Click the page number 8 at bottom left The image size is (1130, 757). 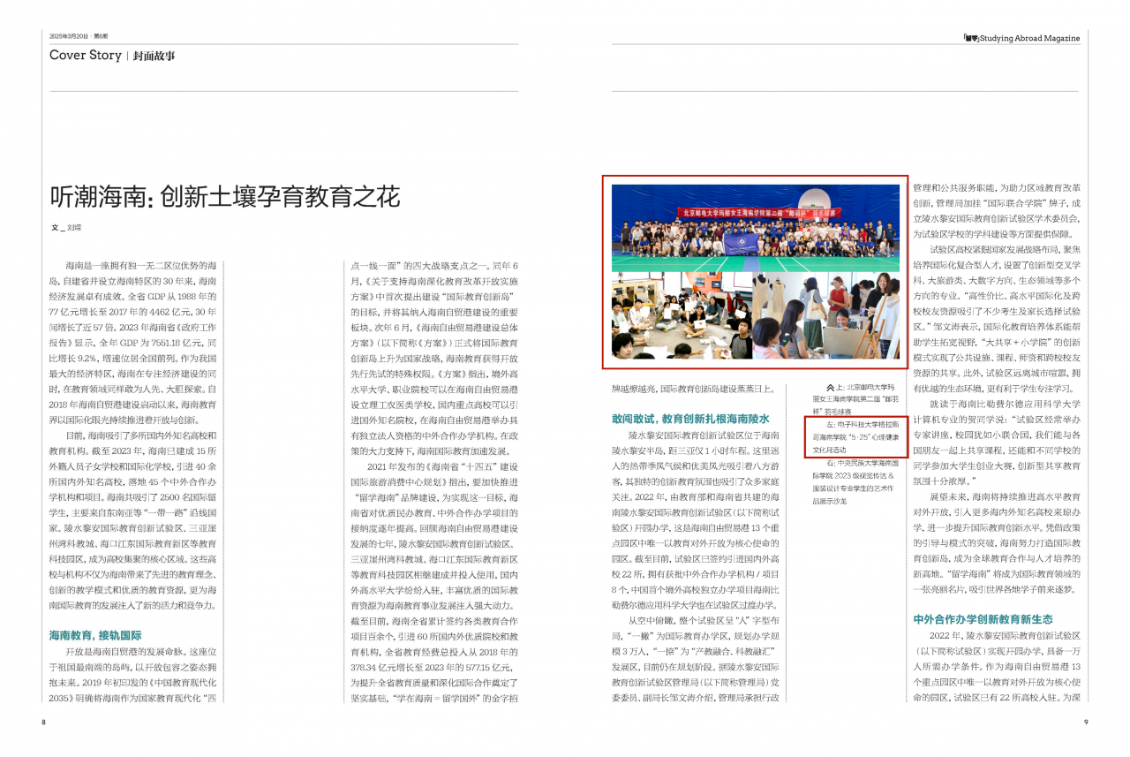click(x=41, y=721)
